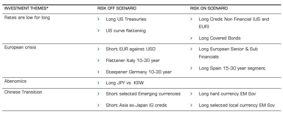Screen dimensions: 283x115
Task: Click the Abenomics theme label
Action: (15, 81)
